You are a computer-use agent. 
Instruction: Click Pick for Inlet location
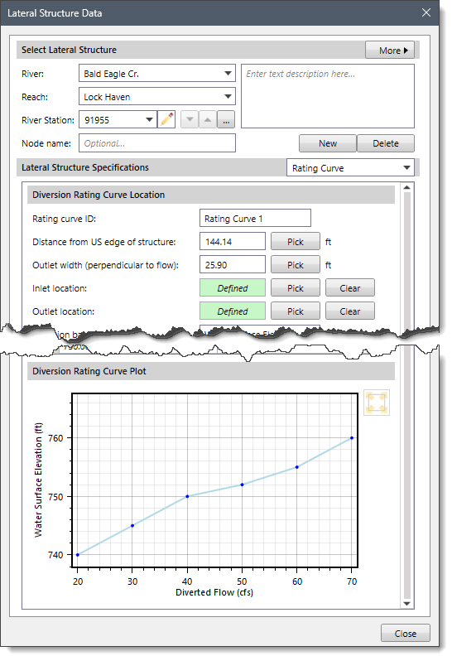296,288
